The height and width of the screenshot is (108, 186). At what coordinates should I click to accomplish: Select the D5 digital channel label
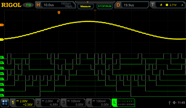pos(2,68)
